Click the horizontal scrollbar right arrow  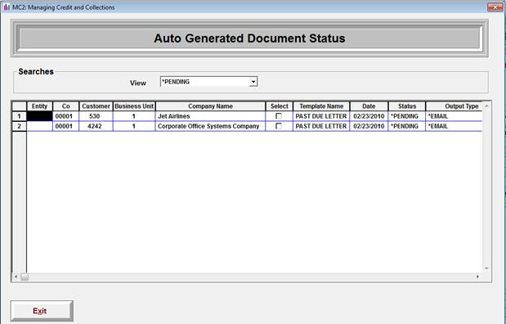[x=478, y=277]
